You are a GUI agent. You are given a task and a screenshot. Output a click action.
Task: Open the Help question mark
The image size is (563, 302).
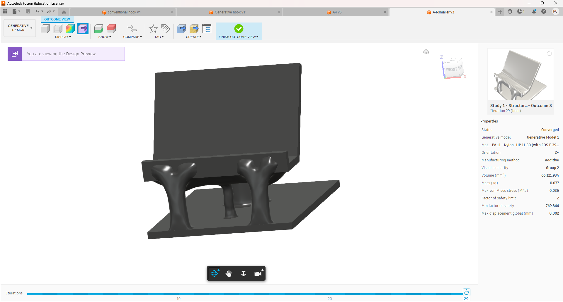544,11
